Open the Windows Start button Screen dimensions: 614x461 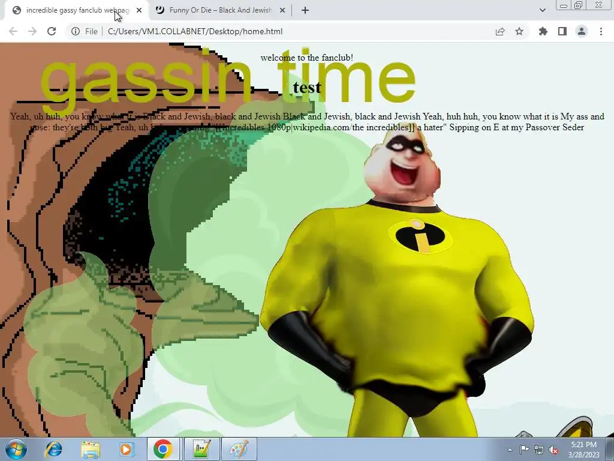16,449
